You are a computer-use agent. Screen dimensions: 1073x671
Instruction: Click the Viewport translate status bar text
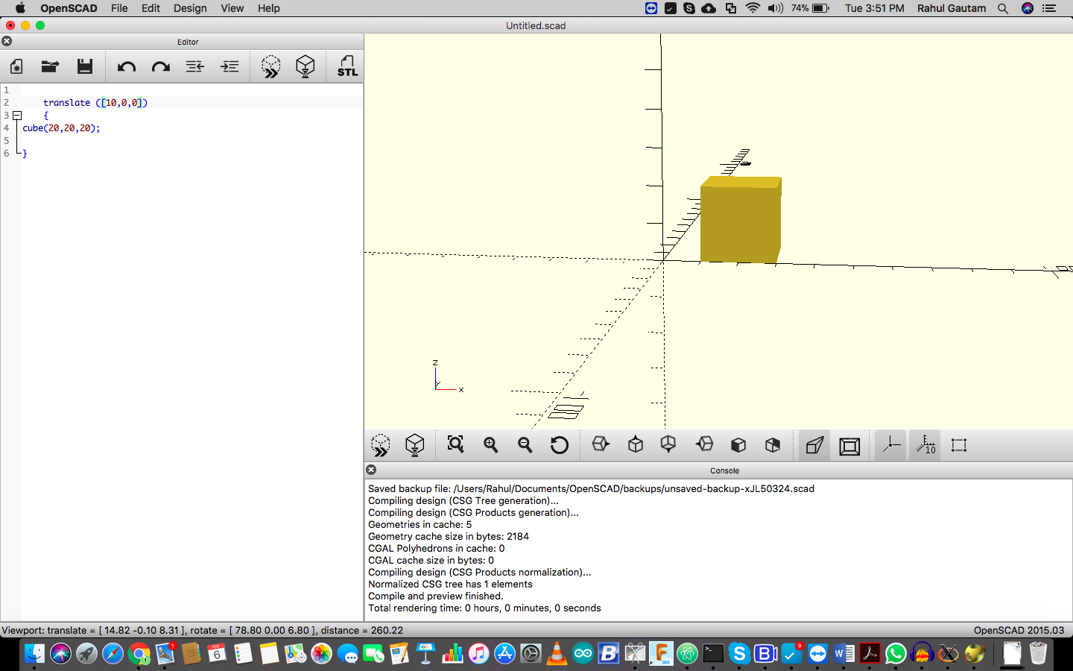[x=202, y=631]
